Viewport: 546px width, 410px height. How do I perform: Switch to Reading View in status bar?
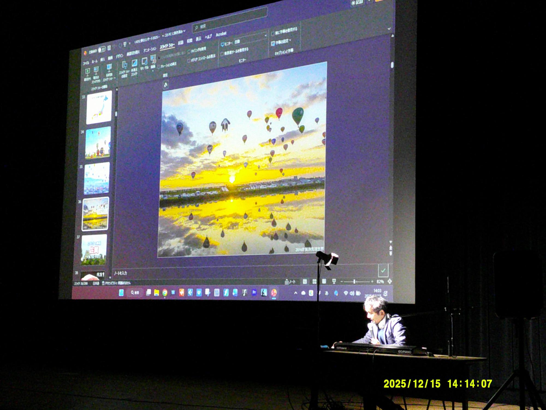click(324, 281)
